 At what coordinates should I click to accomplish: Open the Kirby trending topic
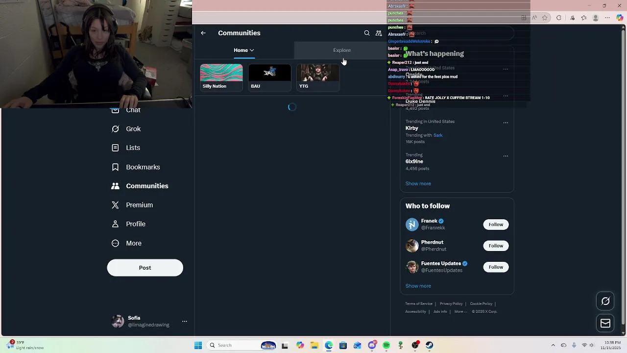tap(457, 132)
